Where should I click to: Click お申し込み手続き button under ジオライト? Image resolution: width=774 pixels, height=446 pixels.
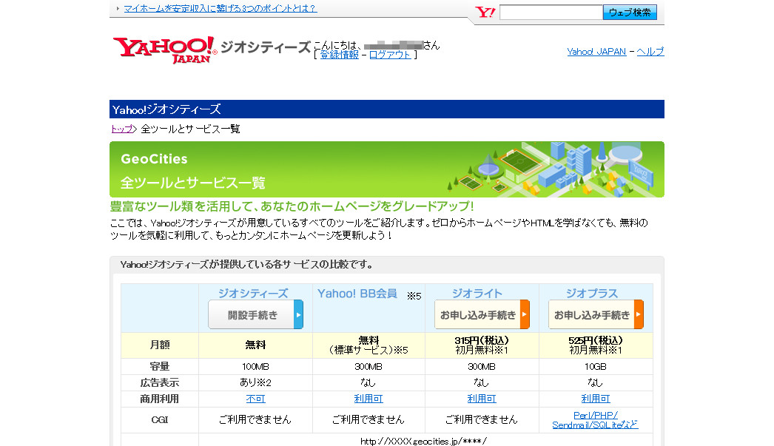pyautogui.click(x=482, y=314)
